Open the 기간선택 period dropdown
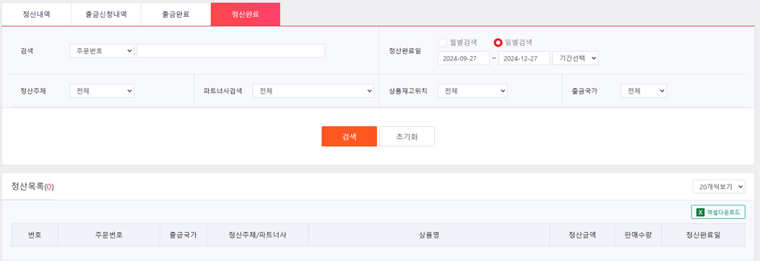Image resolution: width=760 pixels, height=261 pixels. pyautogui.click(x=575, y=58)
